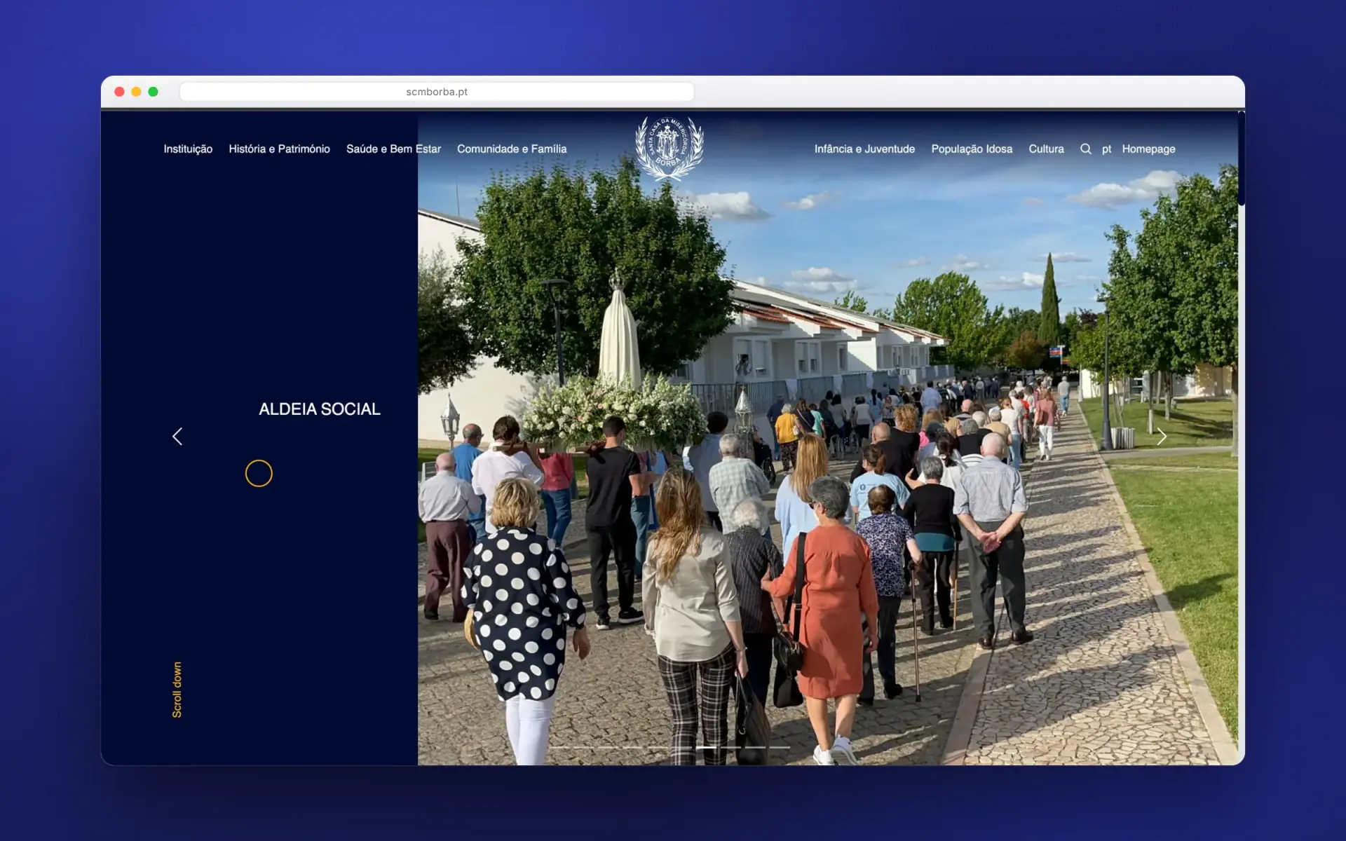Open the search magnifier icon
1346x841 pixels.
coord(1085,149)
